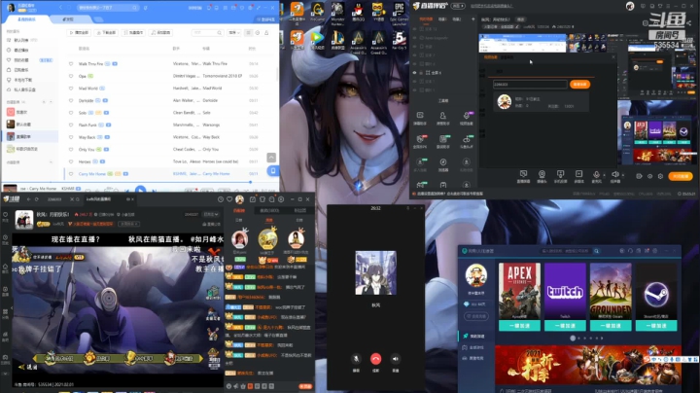Click the 直播屏幕 screen capture icon

523,176
